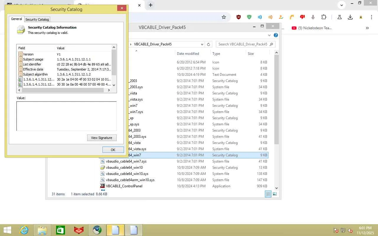Switch Explorer to details view
Viewport: 378px width, 236px height.
click(x=268, y=194)
